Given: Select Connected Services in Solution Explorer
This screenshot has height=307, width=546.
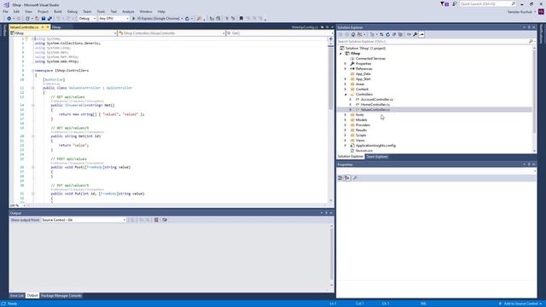Looking at the screenshot, I should tap(370, 59).
